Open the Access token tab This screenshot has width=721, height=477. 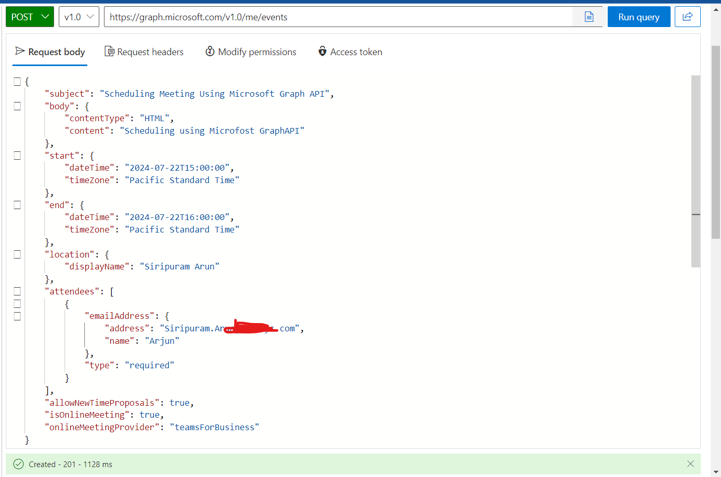(x=350, y=51)
